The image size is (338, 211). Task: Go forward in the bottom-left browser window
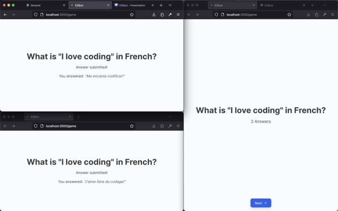point(13,126)
